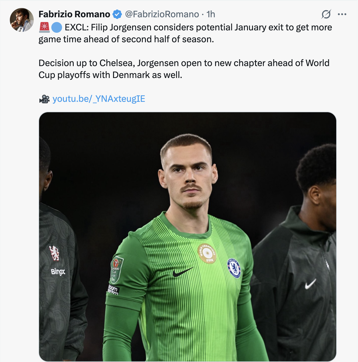358x362 pixels.
Task: Click the Chelsea crest on the green jersey
Action: pyautogui.click(x=234, y=268)
